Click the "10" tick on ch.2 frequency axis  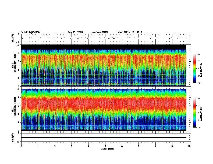point(18,89)
